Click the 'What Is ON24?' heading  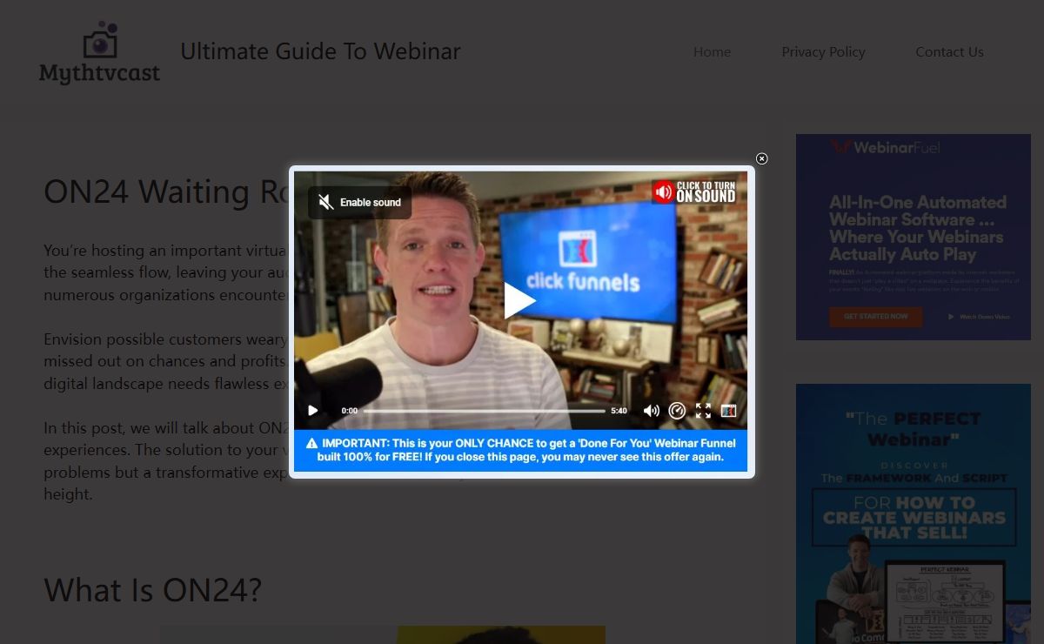(152, 590)
